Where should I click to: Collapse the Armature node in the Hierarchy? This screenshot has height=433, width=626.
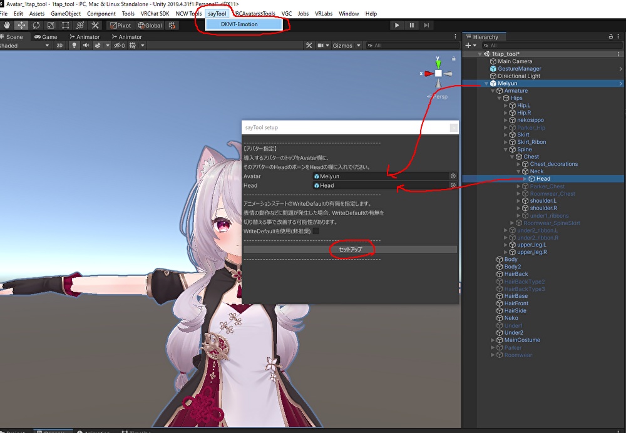coord(493,91)
